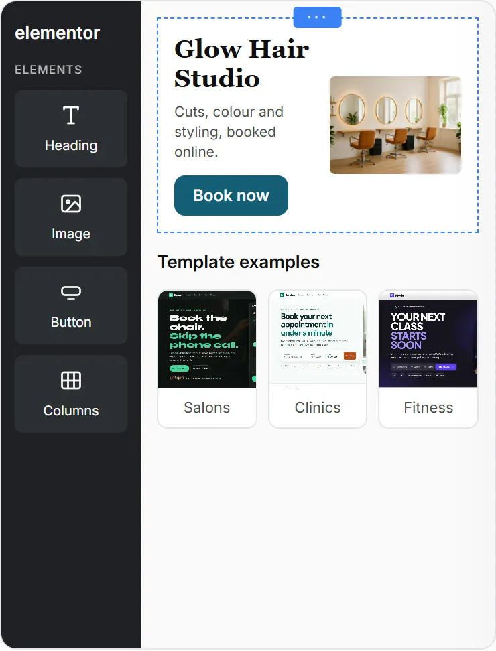Select the Heading element icon

click(x=71, y=115)
